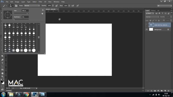Open status bar info arrow menu
The height and width of the screenshot is (97, 173).
coord(37,88)
